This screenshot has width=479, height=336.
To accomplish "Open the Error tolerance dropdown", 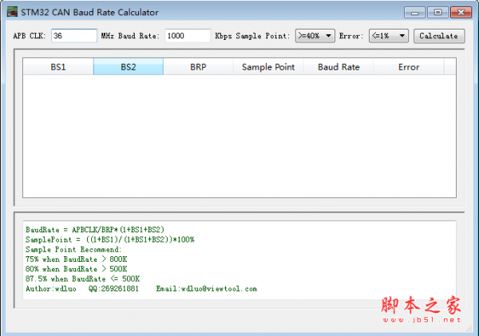I will (x=389, y=36).
